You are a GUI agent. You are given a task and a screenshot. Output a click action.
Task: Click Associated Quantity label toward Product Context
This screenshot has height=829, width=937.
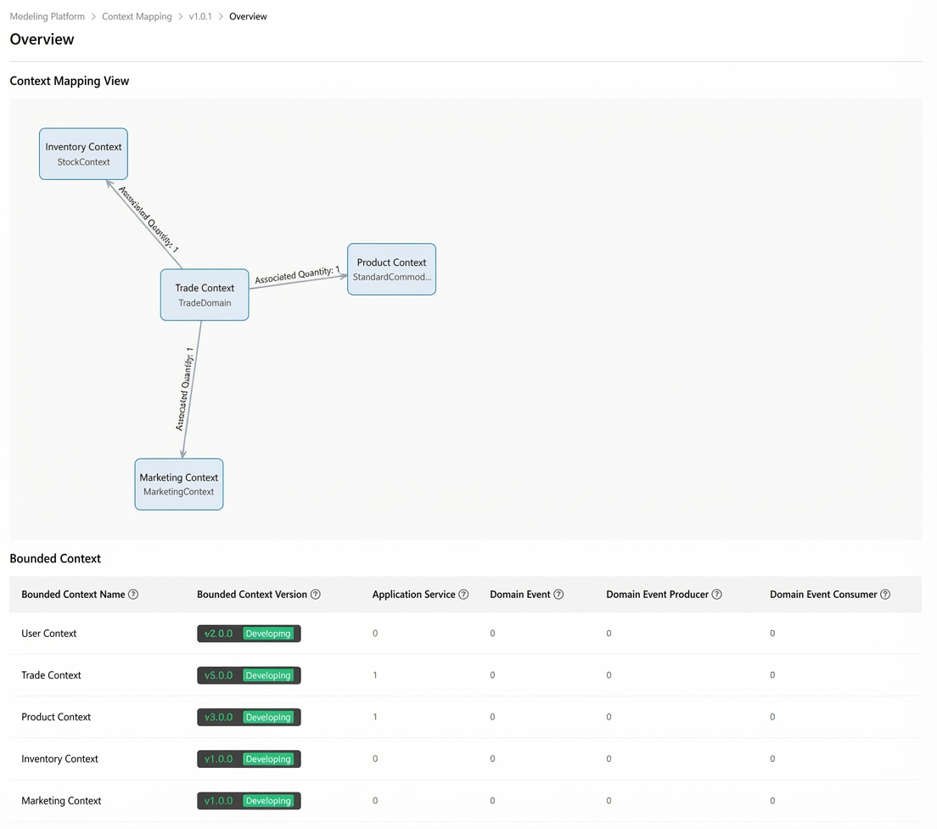pos(297,275)
